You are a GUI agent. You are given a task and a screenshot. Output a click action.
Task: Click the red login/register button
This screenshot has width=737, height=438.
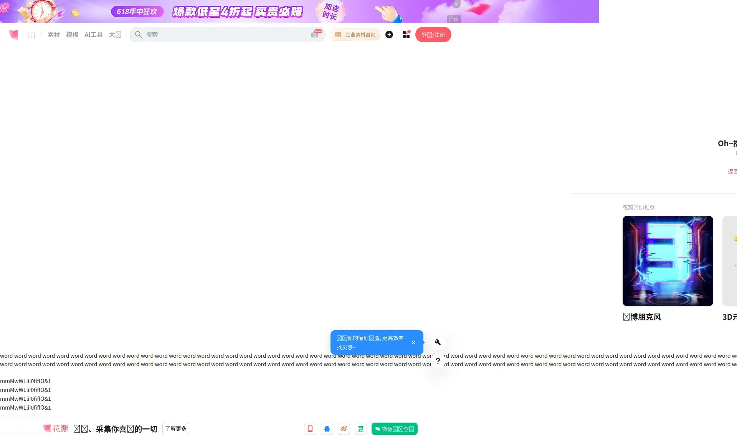(x=433, y=35)
